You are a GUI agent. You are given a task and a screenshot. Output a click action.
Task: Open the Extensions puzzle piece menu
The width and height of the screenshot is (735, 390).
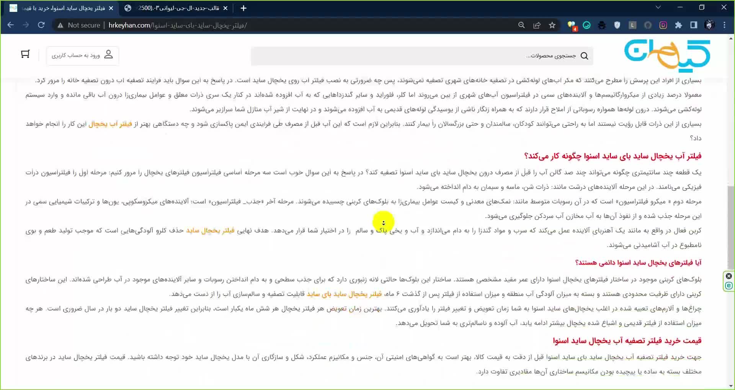click(x=678, y=25)
